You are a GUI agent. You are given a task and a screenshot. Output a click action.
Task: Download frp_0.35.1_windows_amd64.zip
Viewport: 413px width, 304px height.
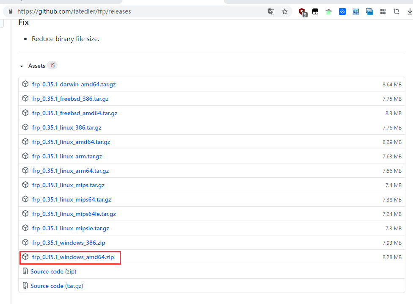[73, 257]
